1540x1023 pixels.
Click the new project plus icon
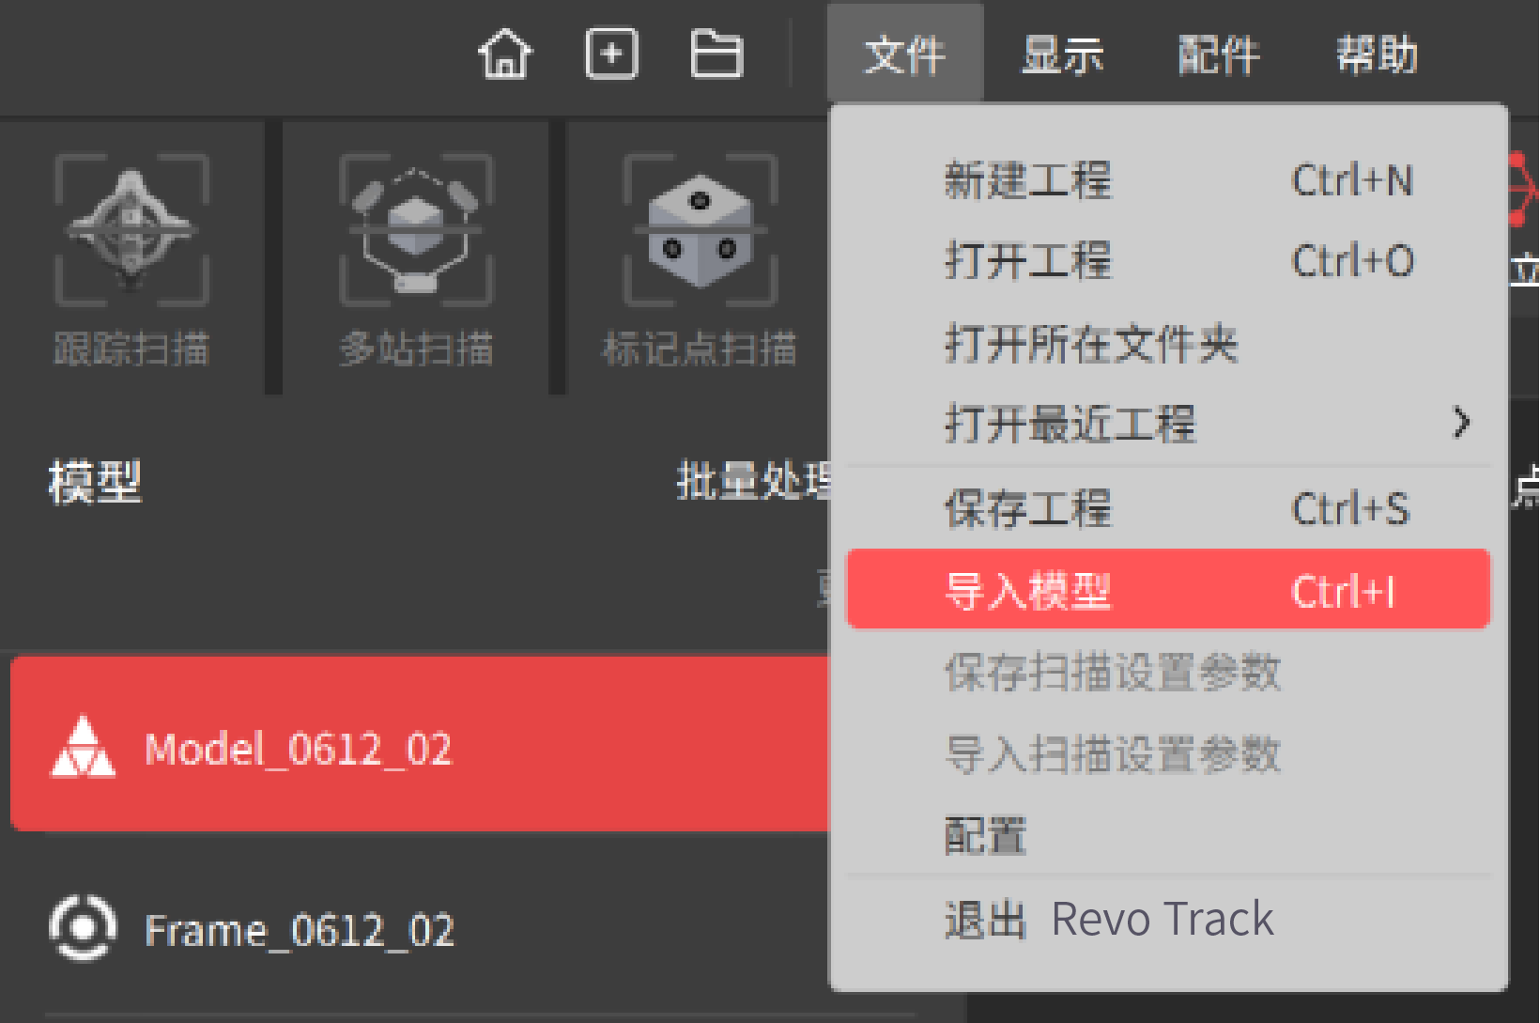(611, 54)
